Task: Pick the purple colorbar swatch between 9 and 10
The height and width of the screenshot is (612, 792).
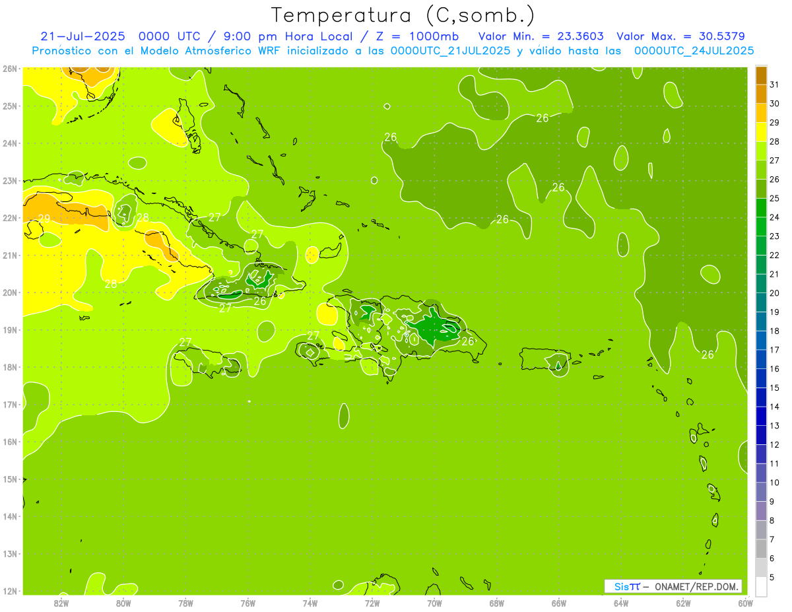Action: click(762, 493)
